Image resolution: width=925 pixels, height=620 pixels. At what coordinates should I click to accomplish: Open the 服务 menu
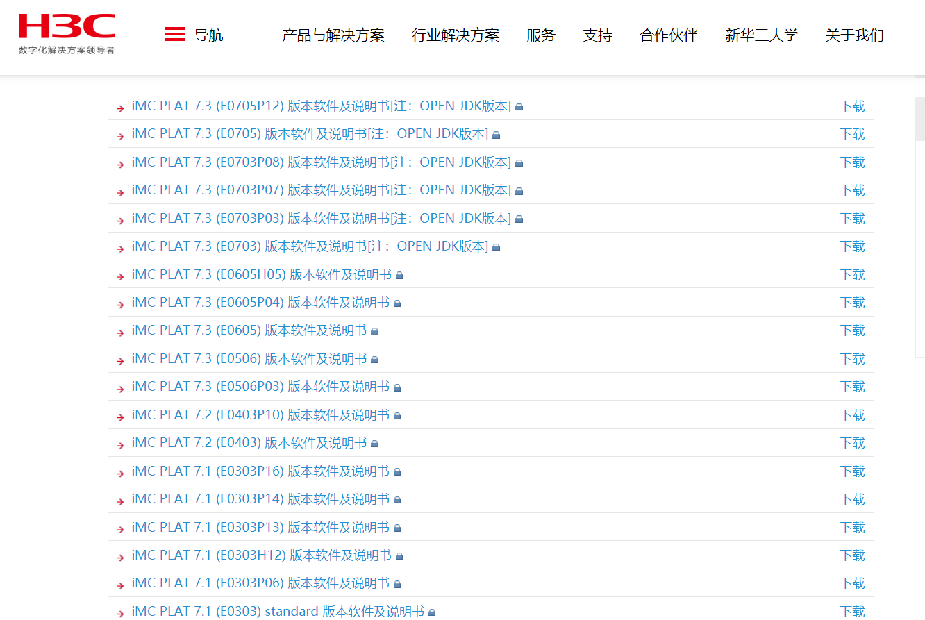point(541,35)
